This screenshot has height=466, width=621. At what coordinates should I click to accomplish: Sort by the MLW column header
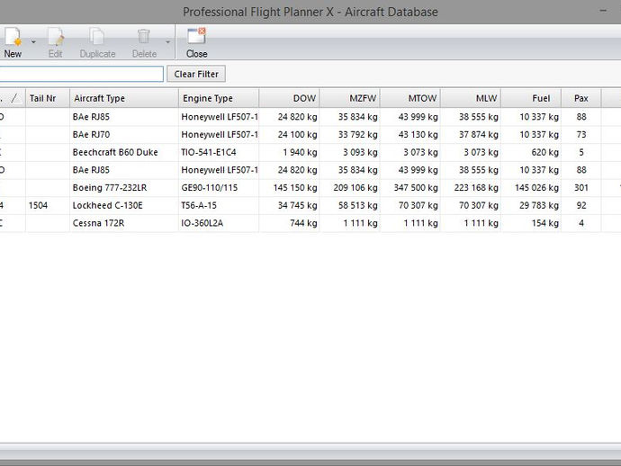pos(471,98)
